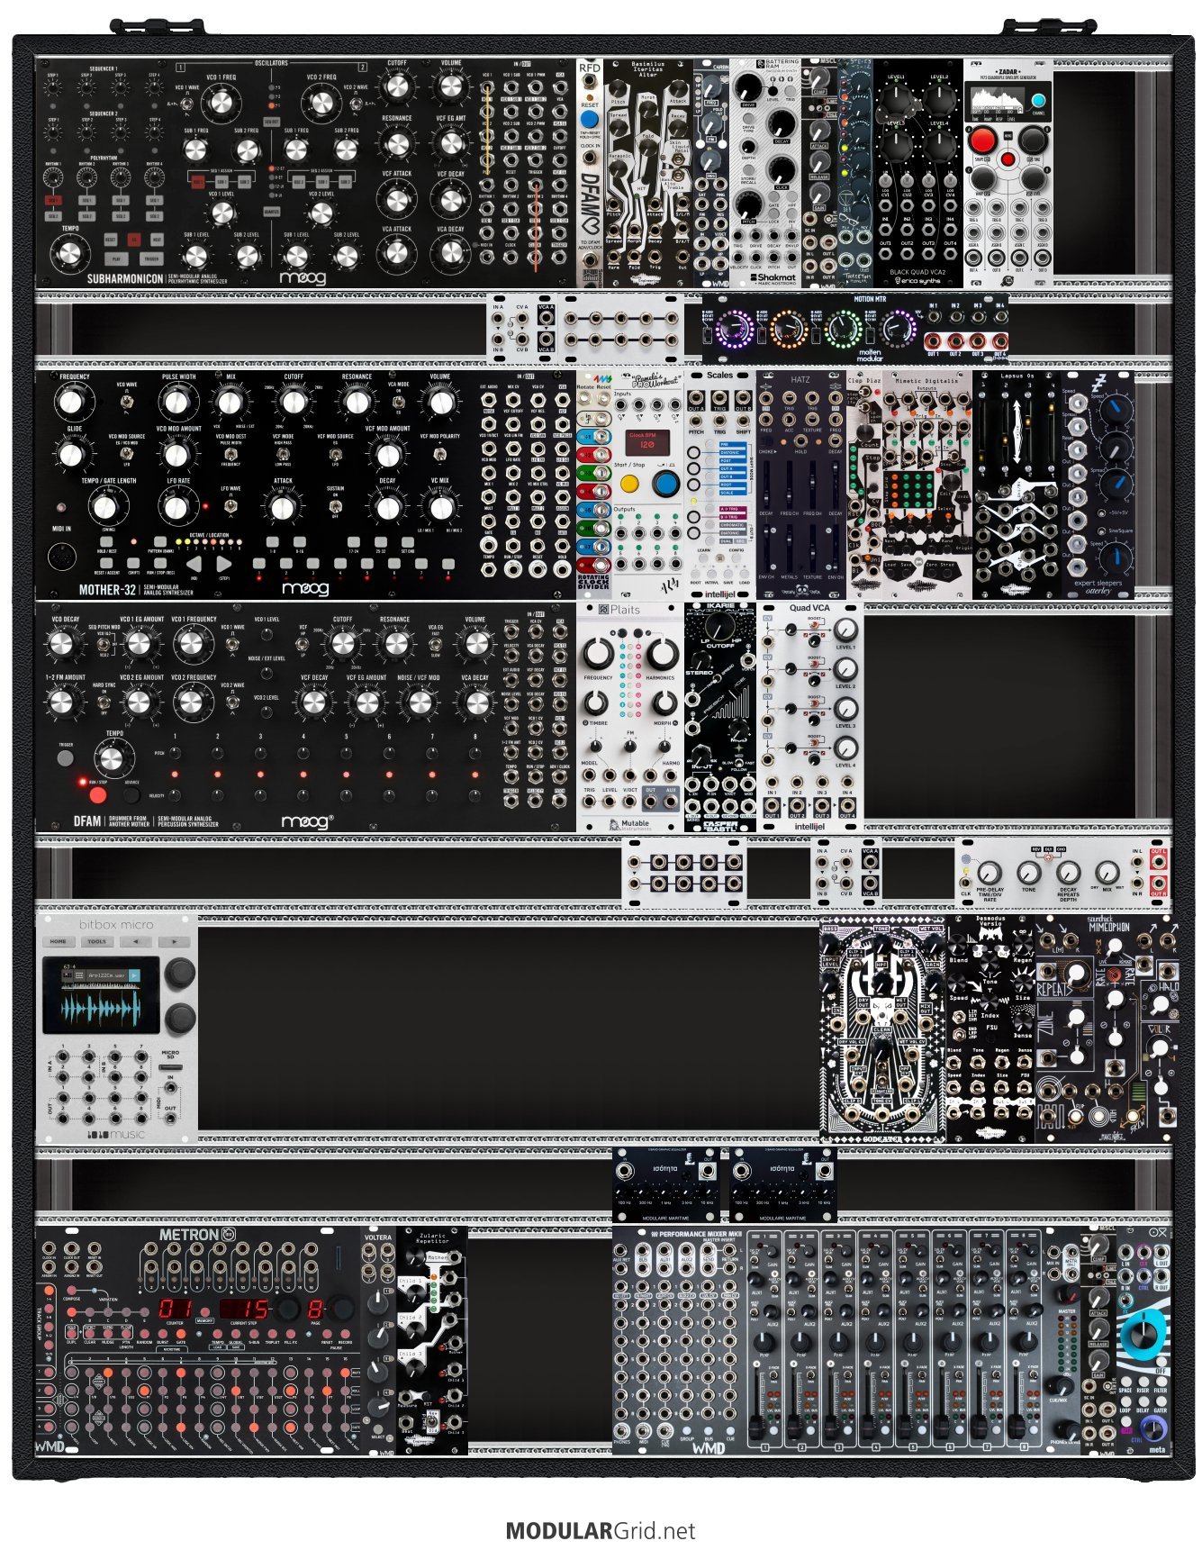Click the Mother-32 GLIDE knob
Viewport: 1202px width, 1550px height.
pyautogui.click(x=72, y=455)
